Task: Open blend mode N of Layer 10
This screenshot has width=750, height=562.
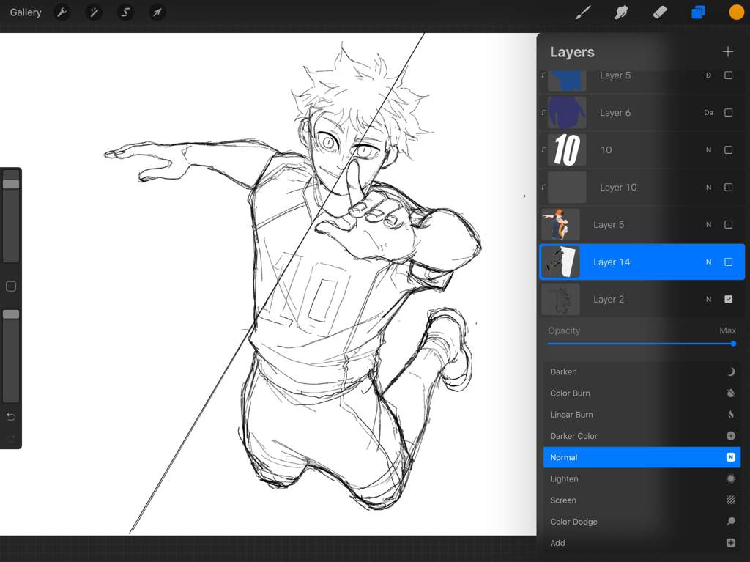Action: (x=708, y=187)
